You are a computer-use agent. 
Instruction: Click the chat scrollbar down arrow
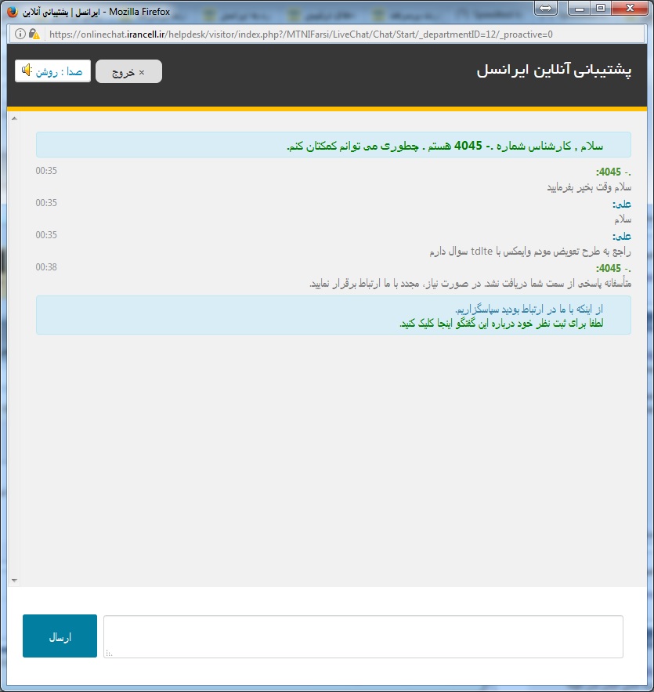tap(14, 581)
